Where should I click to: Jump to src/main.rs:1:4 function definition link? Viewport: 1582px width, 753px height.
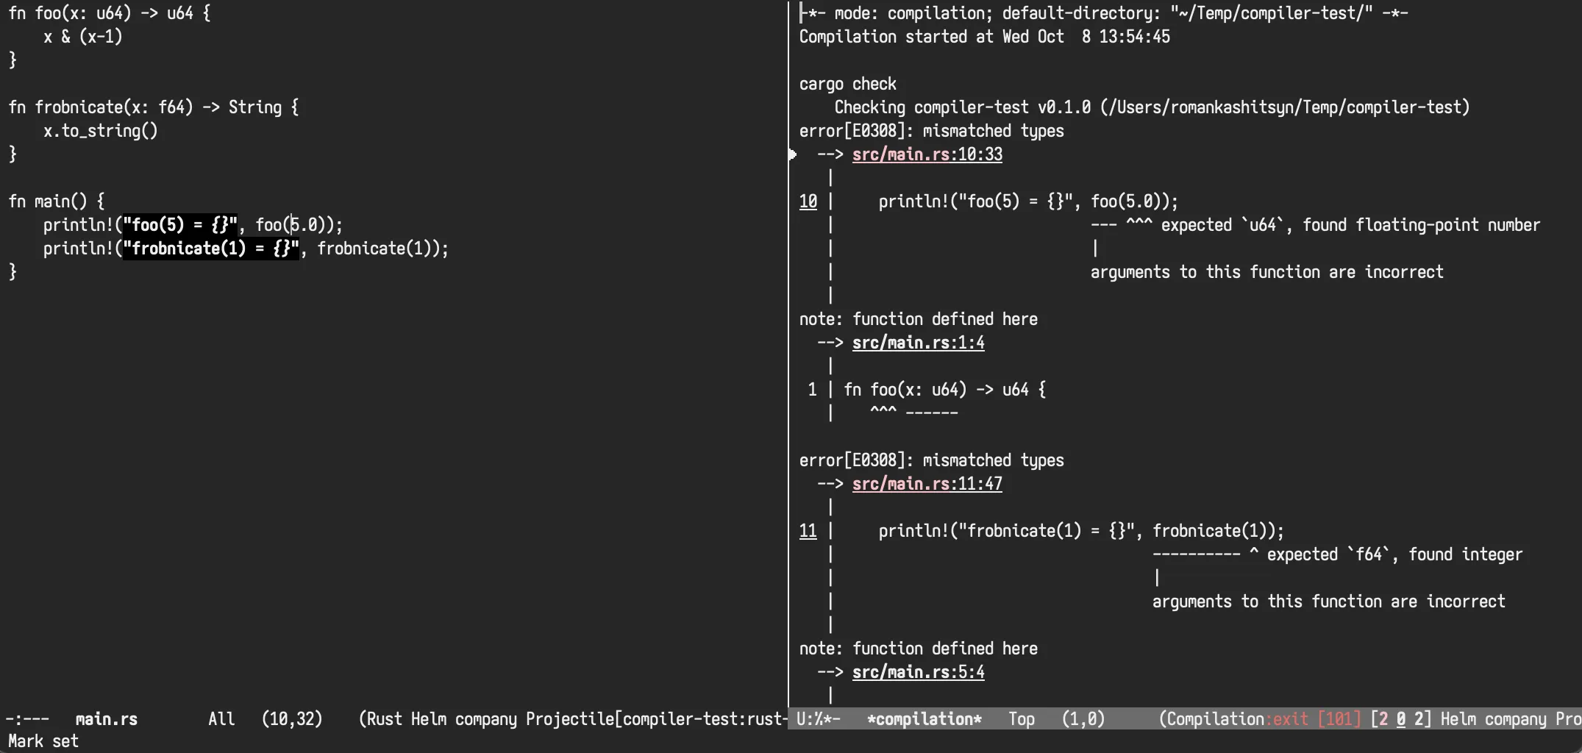tap(918, 343)
